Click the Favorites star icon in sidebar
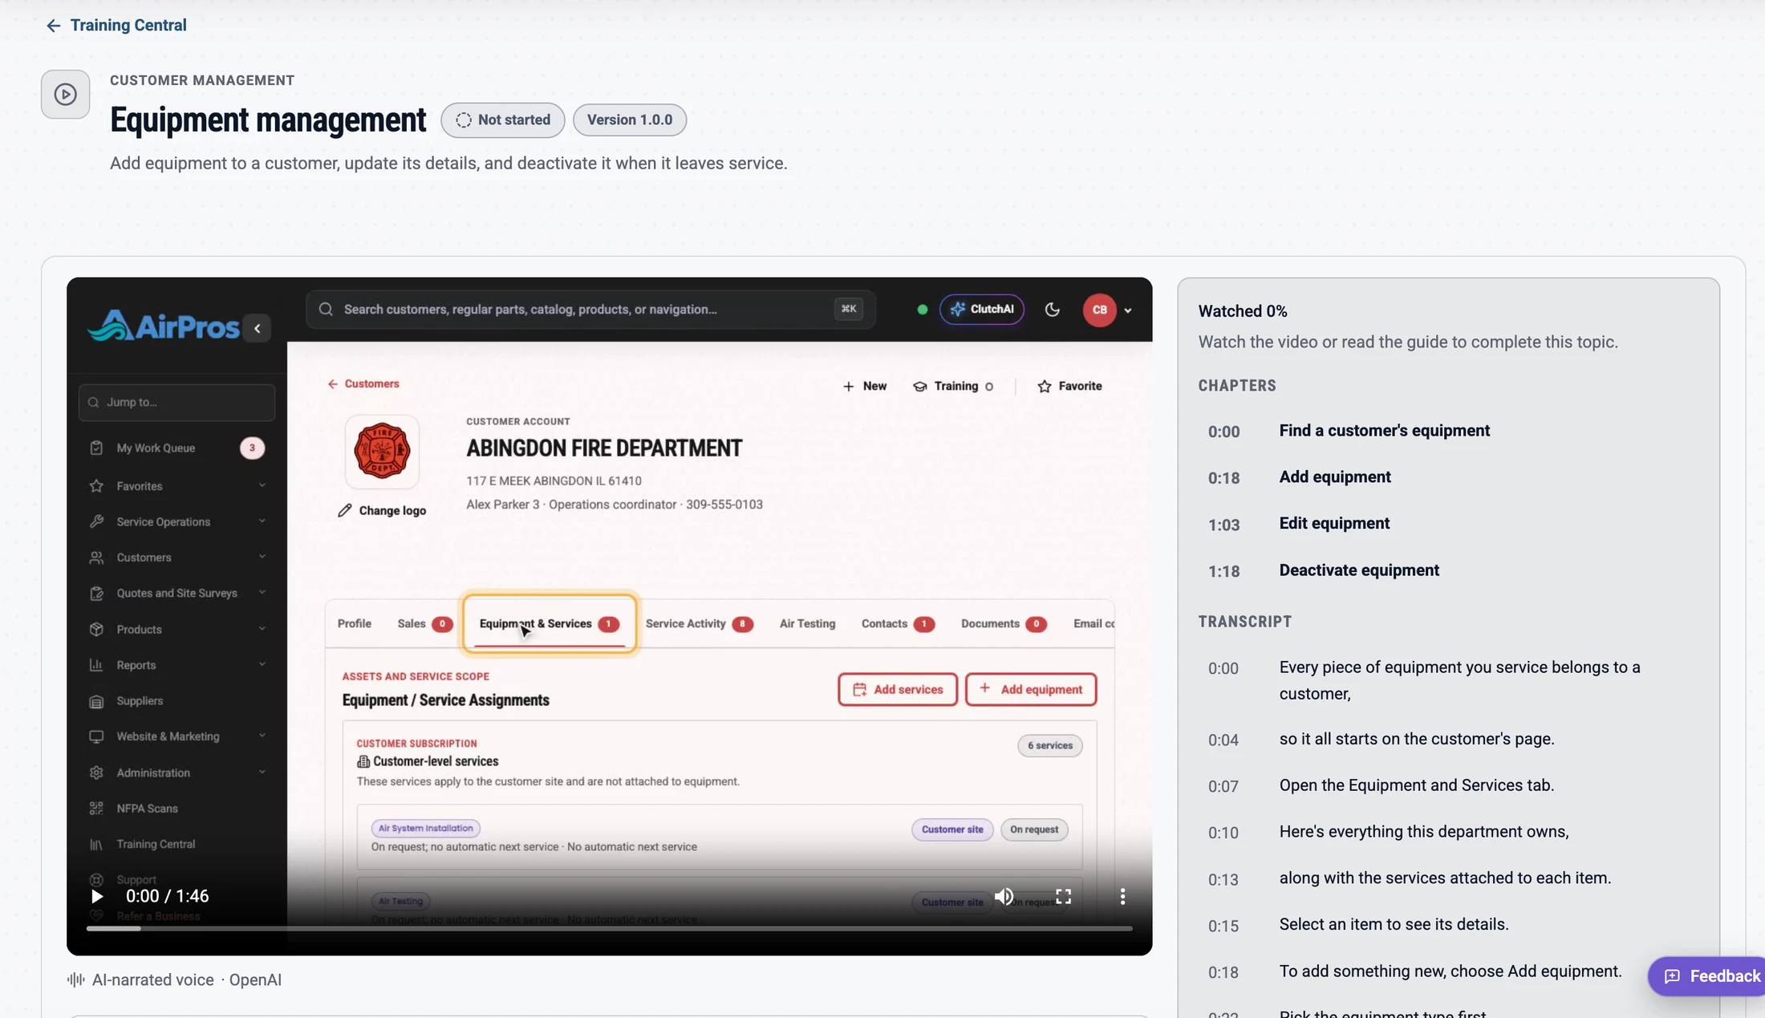 coord(96,486)
